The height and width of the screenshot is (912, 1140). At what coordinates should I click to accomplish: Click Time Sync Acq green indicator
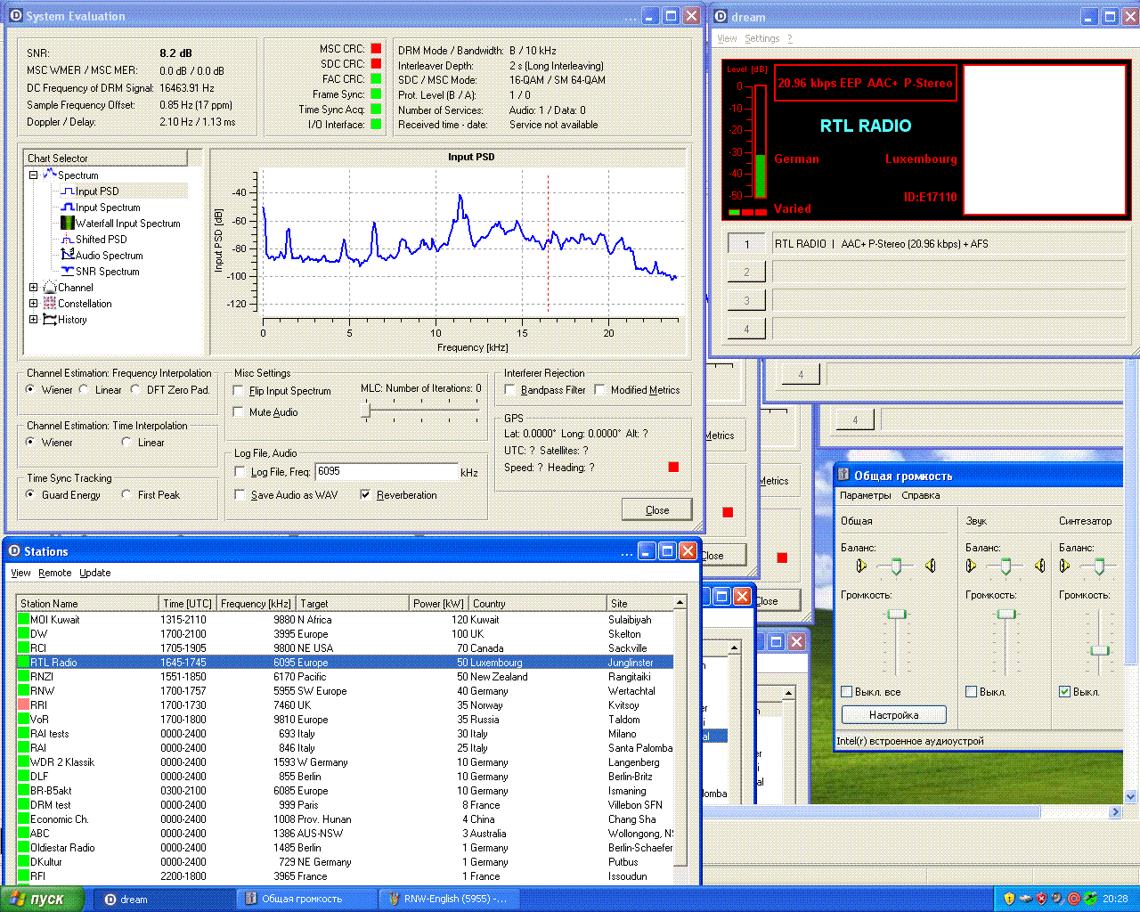tap(376, 110)
